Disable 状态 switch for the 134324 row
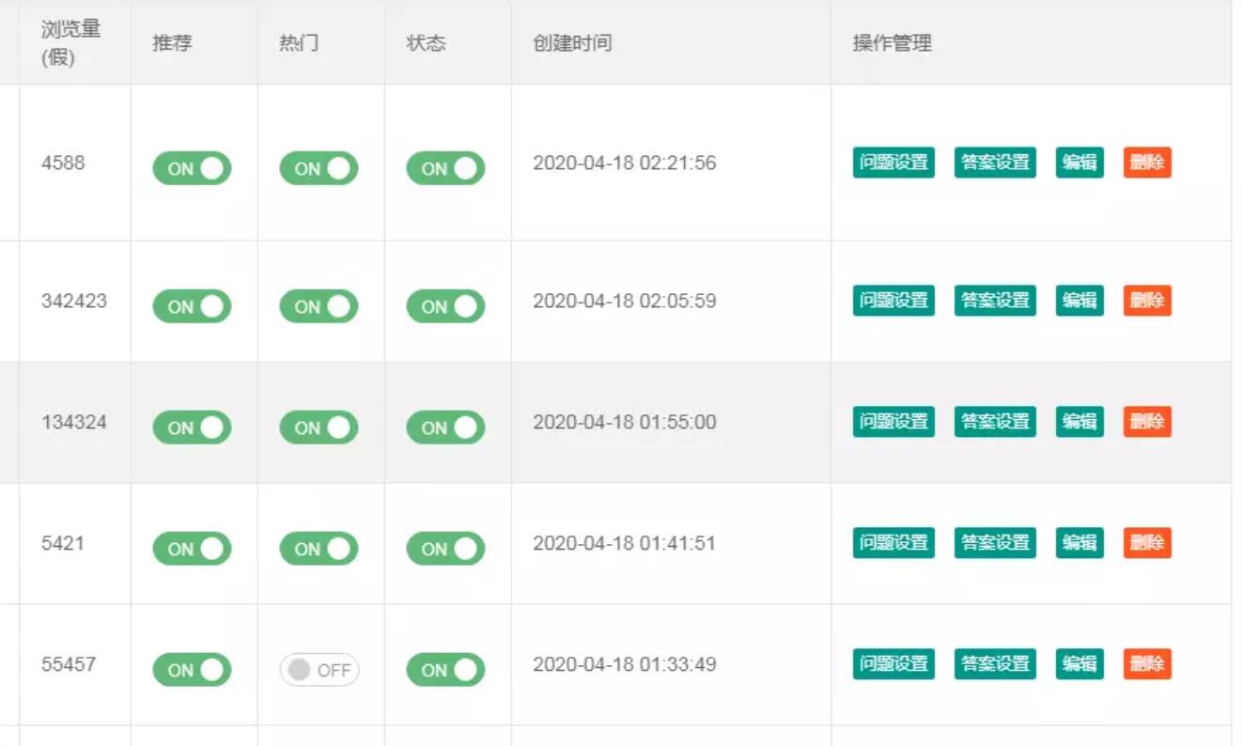Viewport: 1243px width, 746px height. [x=445, y=427]
